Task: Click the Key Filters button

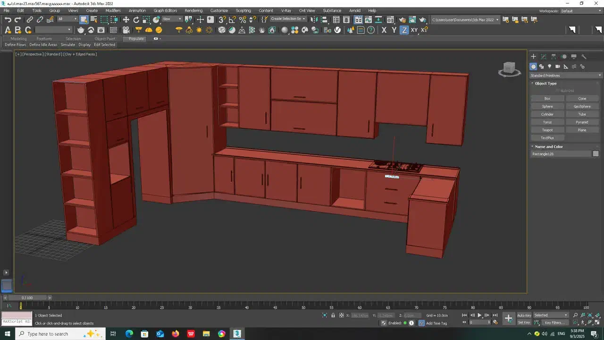Action: coord(554,323)
